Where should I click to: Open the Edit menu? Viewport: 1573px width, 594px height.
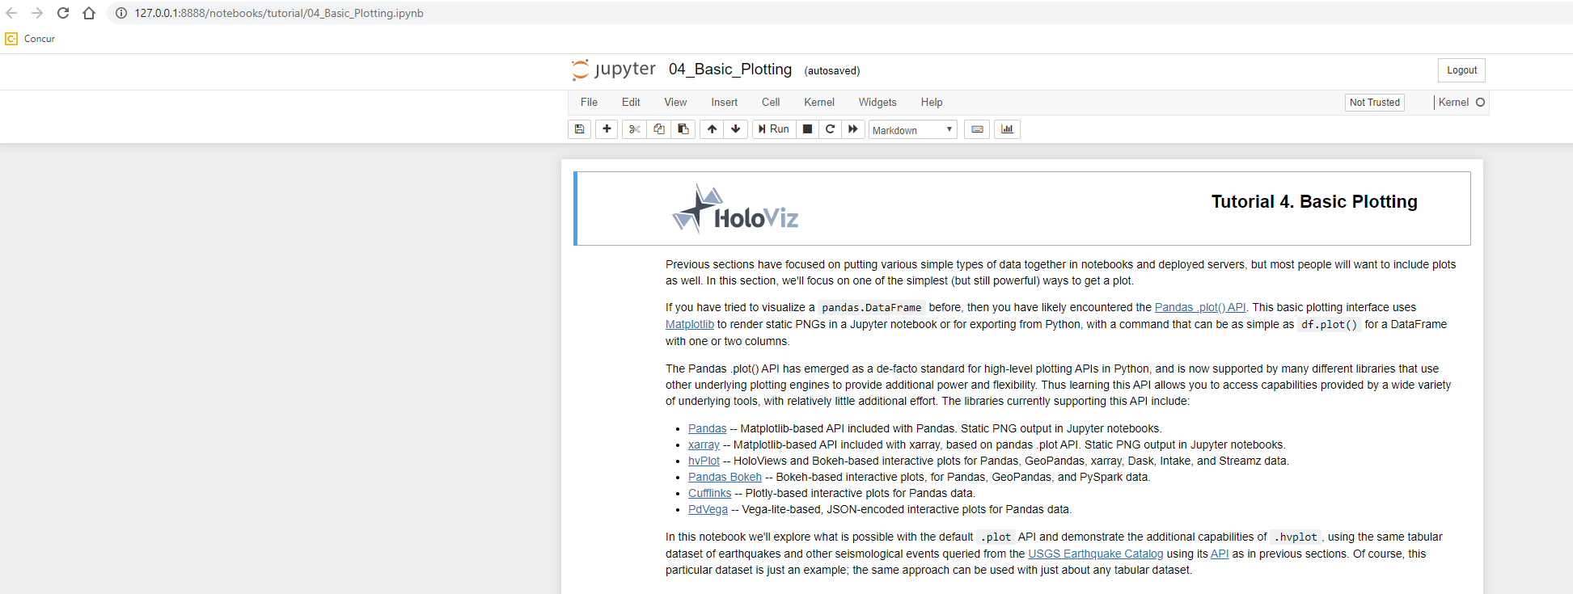[x=631, y=103]
